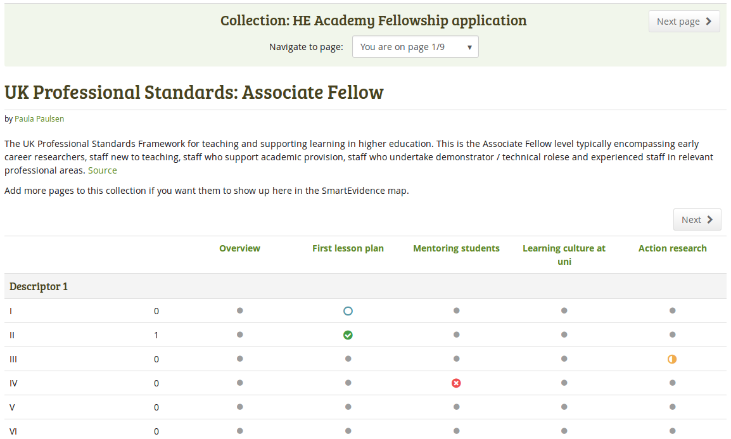
Task: Click the grey dot for row VI under Action research
Action: coord(672,431)
